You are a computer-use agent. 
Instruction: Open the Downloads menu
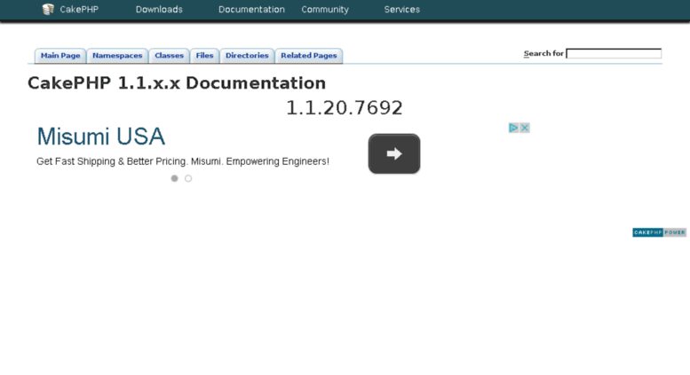coord(159,9)
